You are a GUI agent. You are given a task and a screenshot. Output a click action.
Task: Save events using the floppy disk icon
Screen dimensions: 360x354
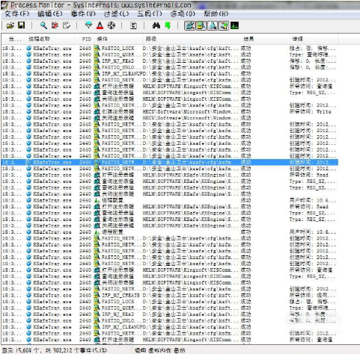[x=22, y=25]
